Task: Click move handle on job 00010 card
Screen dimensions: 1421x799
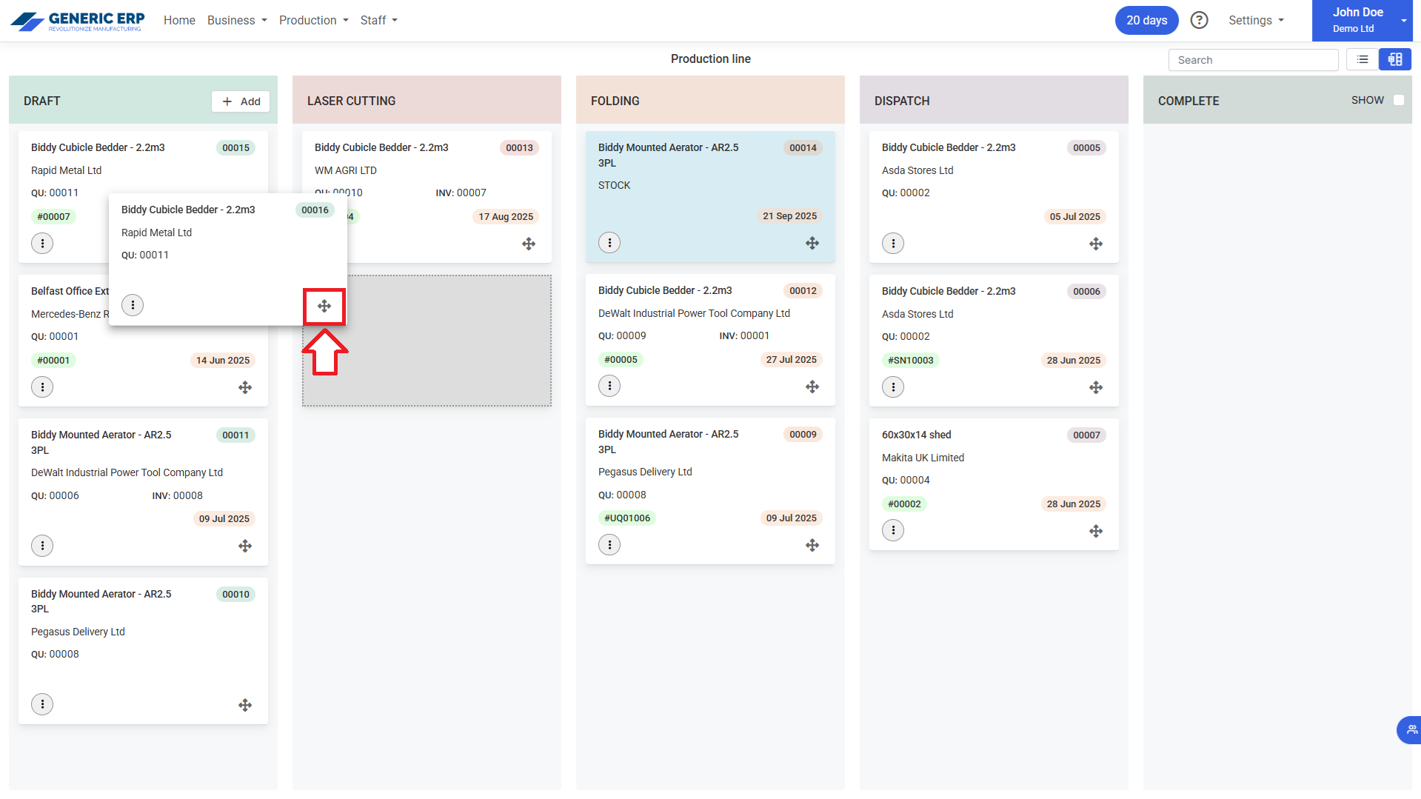Action: tap(245, 705)
